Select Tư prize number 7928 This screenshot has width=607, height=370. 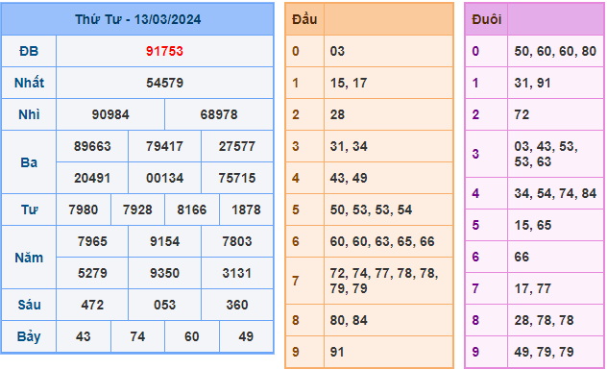[137, 210]
